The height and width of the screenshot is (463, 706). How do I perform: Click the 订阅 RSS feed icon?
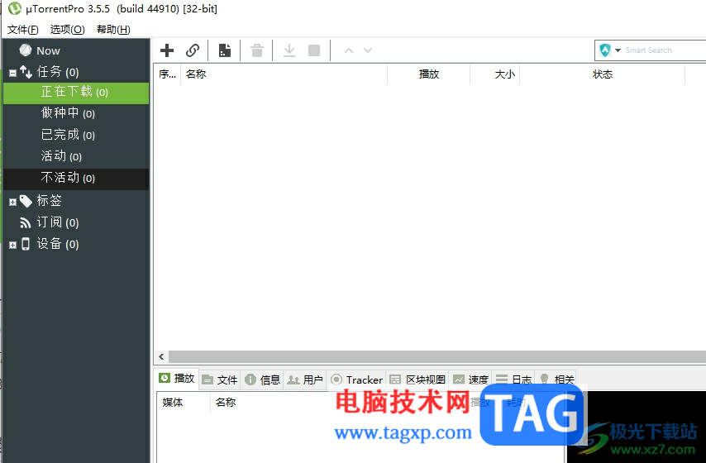25,222
